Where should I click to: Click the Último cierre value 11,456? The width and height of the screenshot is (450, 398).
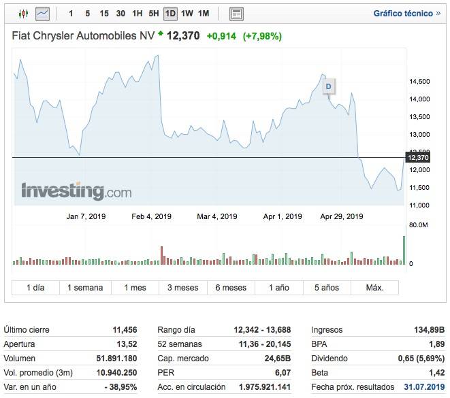tap(125, 330)
